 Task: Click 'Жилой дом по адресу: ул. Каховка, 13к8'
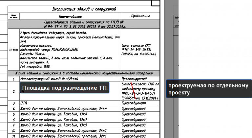click(x=53, y=114)
